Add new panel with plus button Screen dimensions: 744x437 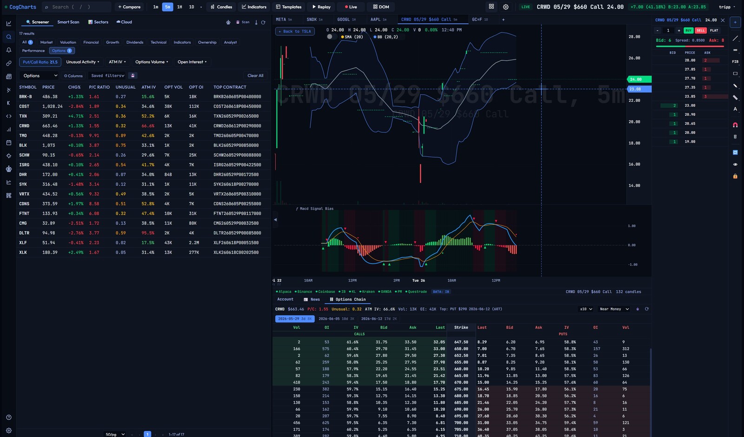click(x=735, y=22)
